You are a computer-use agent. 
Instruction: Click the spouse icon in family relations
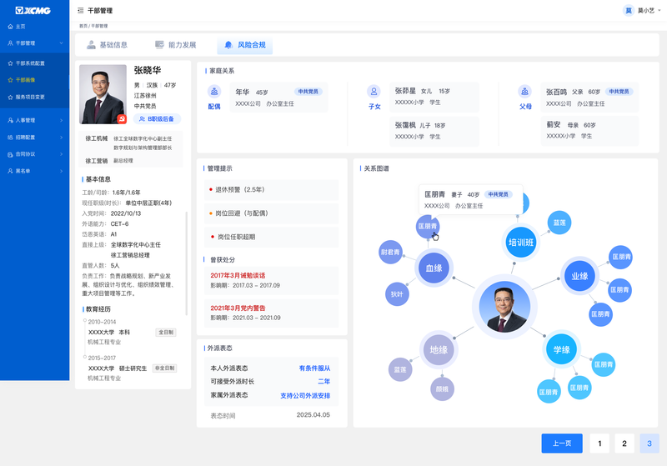click(x=214, y=92)
